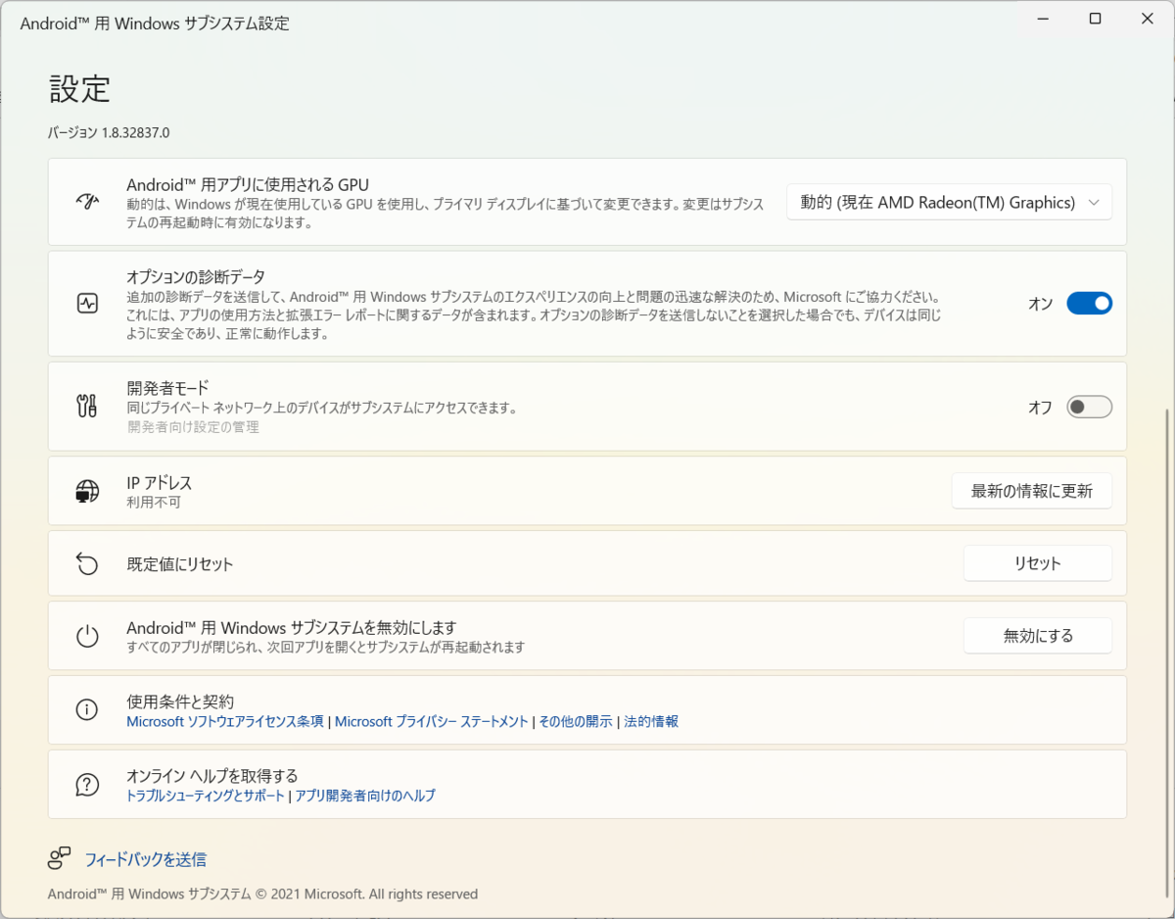This screenshot has height=919, width=1175.
Task: Open Microsoft ソフトウェアライセンス条項 link
Action: pos(225,721)
